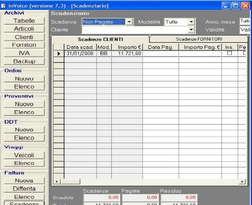Click the IVA button
This screenshot has height=205, width=252.
click(24, 53)
